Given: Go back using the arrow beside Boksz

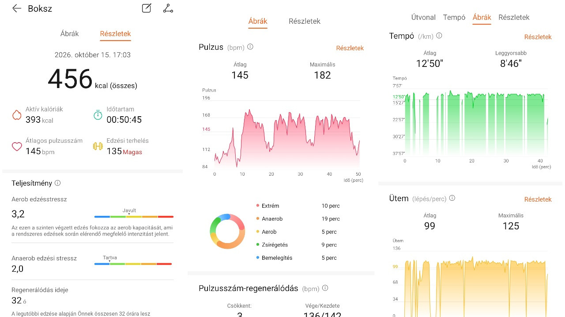Looking at the screenshot, I should [17, 8].
